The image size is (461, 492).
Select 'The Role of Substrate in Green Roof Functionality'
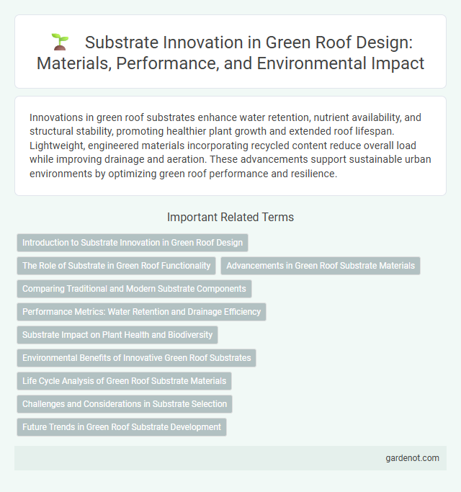(x=117, y=266)
